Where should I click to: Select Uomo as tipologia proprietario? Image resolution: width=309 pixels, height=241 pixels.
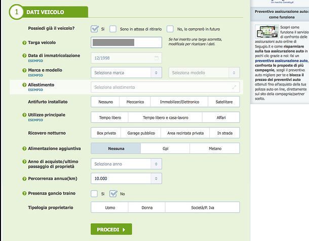click(110, 207)
